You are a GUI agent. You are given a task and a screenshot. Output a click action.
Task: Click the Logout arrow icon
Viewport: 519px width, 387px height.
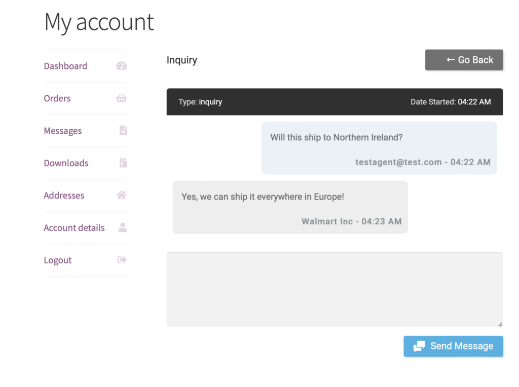[x=122, y=260]
